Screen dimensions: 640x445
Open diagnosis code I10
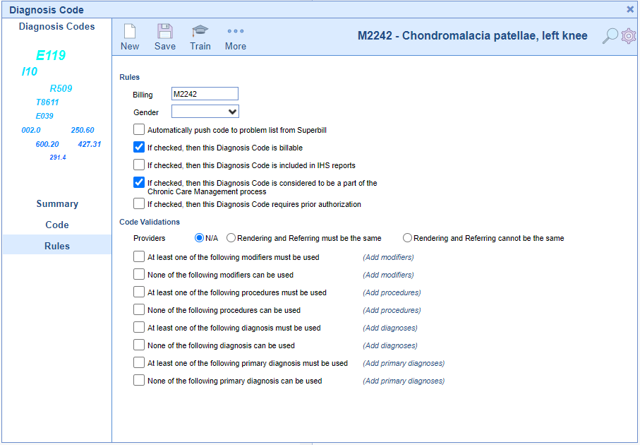click(30, 71)
